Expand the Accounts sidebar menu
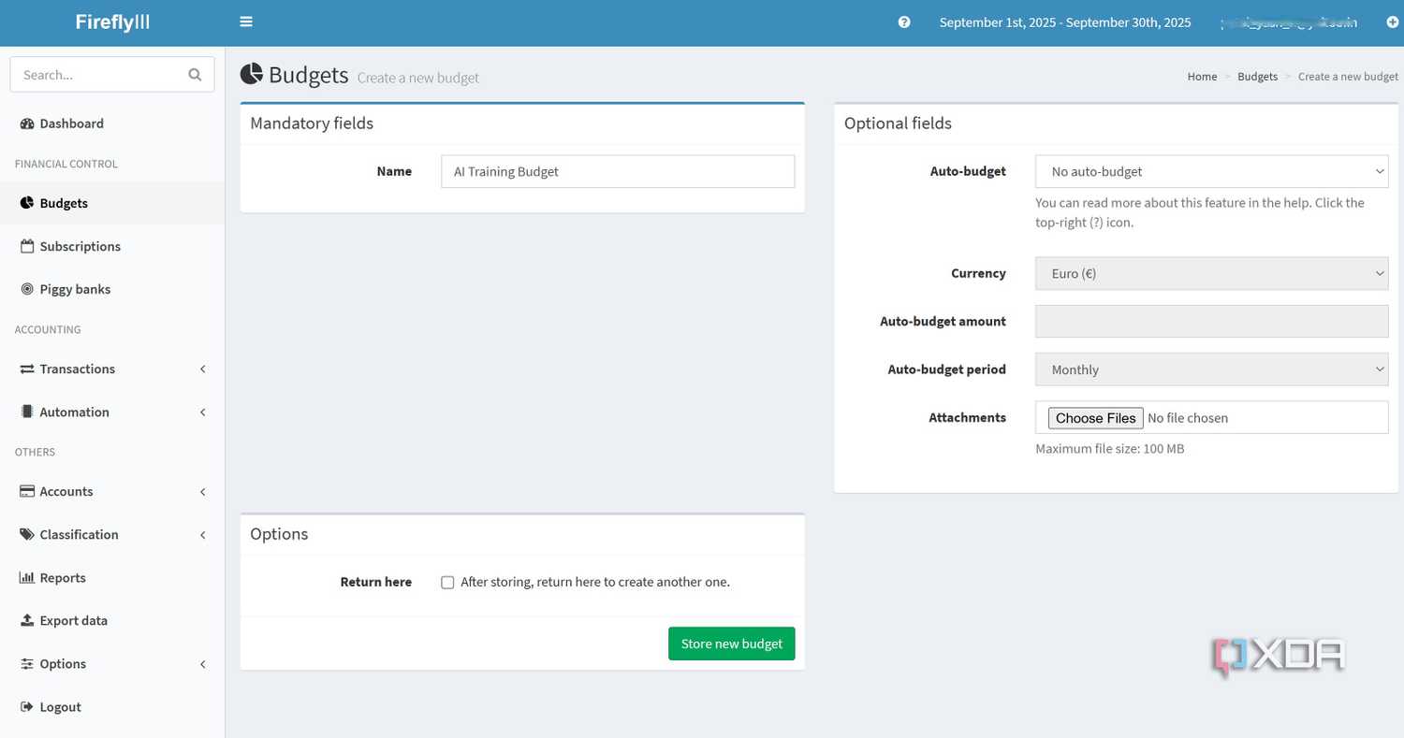1404x738 pixels. (x=112, y=491)
